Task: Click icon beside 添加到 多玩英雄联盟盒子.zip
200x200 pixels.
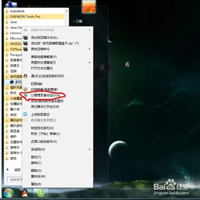Action: 26,43
